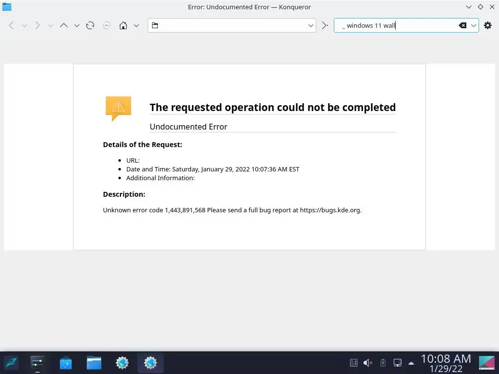Click Show Desktop icon in taskbar corner
Viewport: 499px width, 374px height.
click(x=487, y=363)
